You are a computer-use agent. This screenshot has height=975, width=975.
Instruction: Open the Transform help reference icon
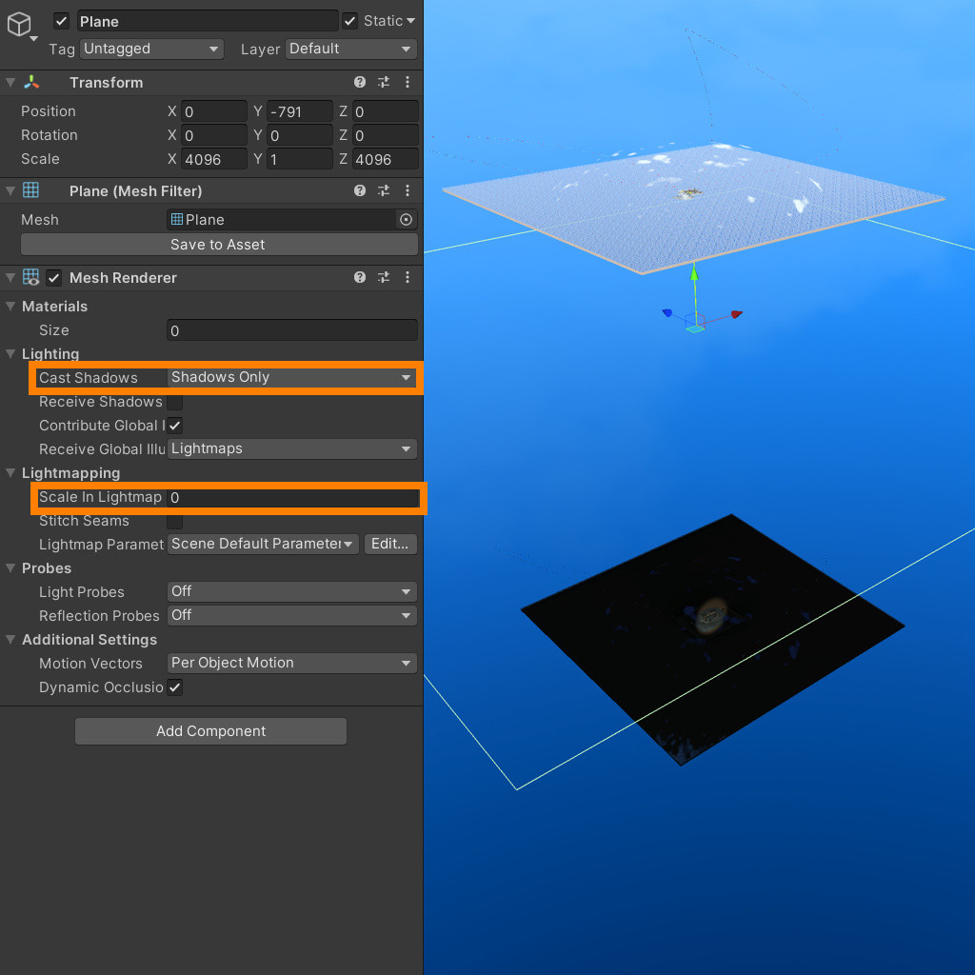359,82
